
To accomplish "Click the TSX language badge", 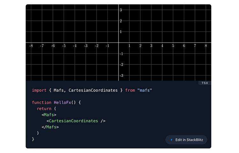I will pyautogui.click(x=205, y=83).
